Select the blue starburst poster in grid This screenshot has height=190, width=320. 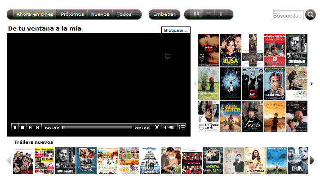coord(231,84)
